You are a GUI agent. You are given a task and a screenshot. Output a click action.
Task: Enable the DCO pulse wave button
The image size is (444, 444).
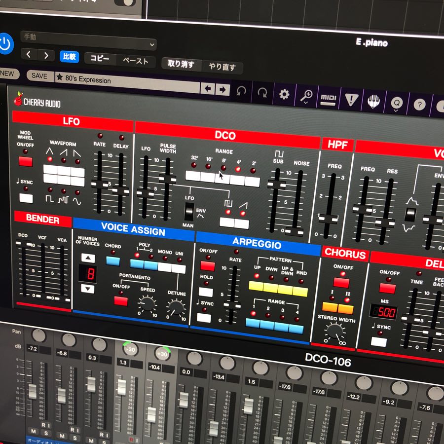click(227, 222)
